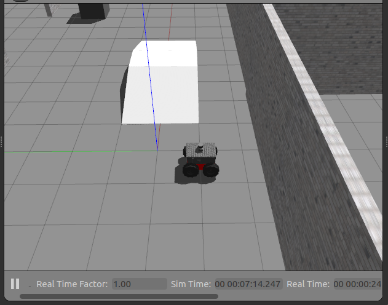Click the robot's front right wheel
388x305 pixels.
click(211, 170)
